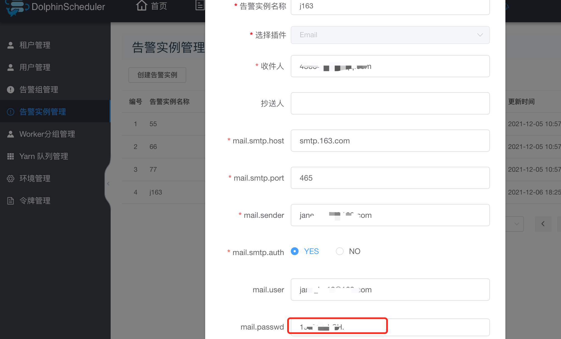
Task: Select the 令牌管理 document icon
Action: point(11,201)
